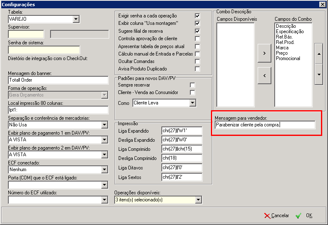The image size is (328, 225).
Task: Enable Avisa Produto Duplicado checkbox
Action: [197, 69]
